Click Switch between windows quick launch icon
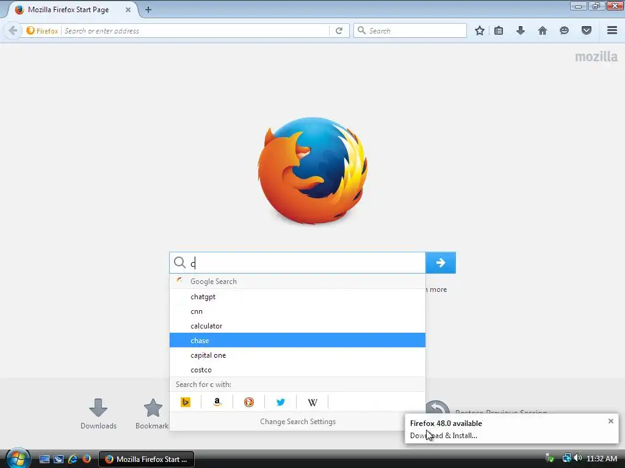625x468 pixels. pyautogui.click(x=59, y=459)
